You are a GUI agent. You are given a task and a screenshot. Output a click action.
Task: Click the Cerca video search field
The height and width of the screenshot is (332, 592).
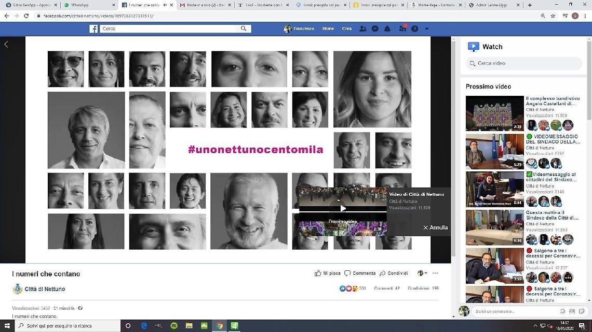pos(524,63)
